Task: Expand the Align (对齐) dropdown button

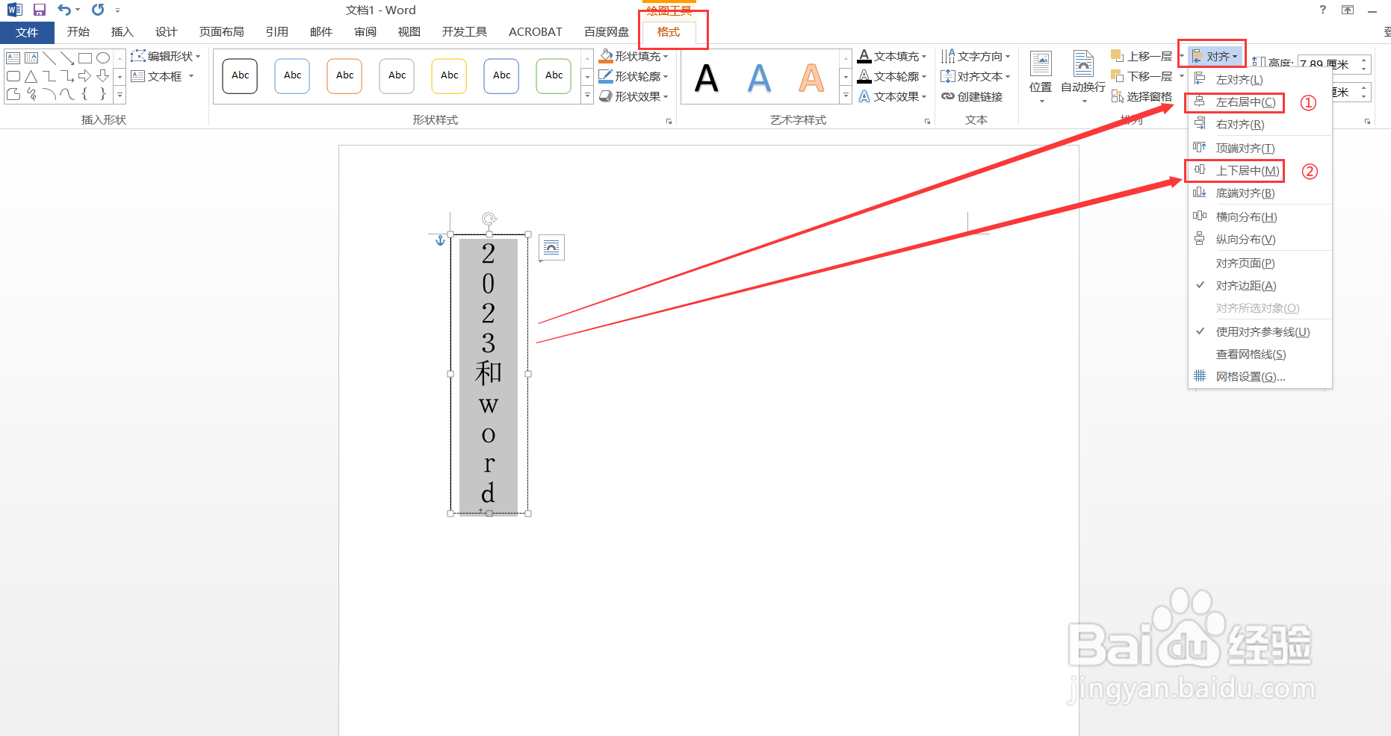Action: point(1215,56)
